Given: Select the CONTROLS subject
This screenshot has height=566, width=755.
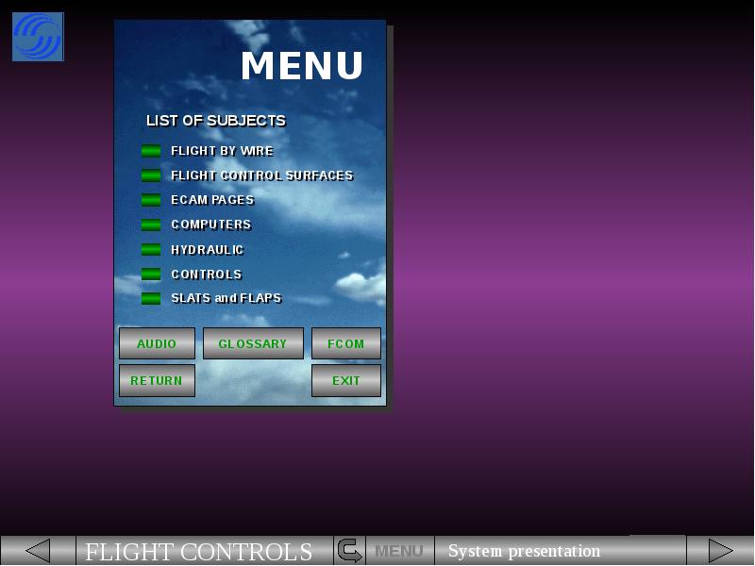Looking at the screenshot, I should point(206,275).
